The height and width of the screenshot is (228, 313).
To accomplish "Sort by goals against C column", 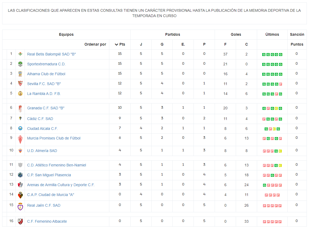I will [x=246, y=45].
